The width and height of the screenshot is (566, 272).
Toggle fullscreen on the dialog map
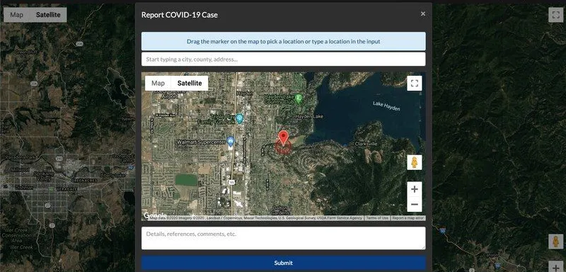coord(415,84)
